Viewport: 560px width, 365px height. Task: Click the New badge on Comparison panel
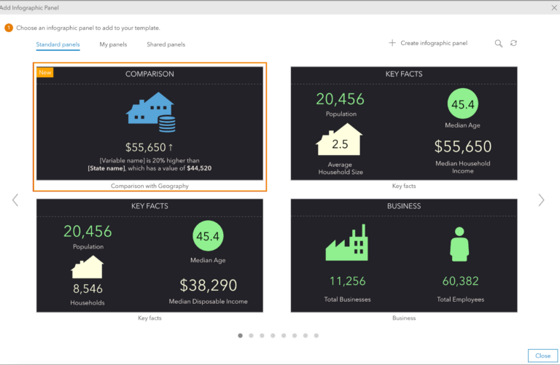[x=45, y=72]
